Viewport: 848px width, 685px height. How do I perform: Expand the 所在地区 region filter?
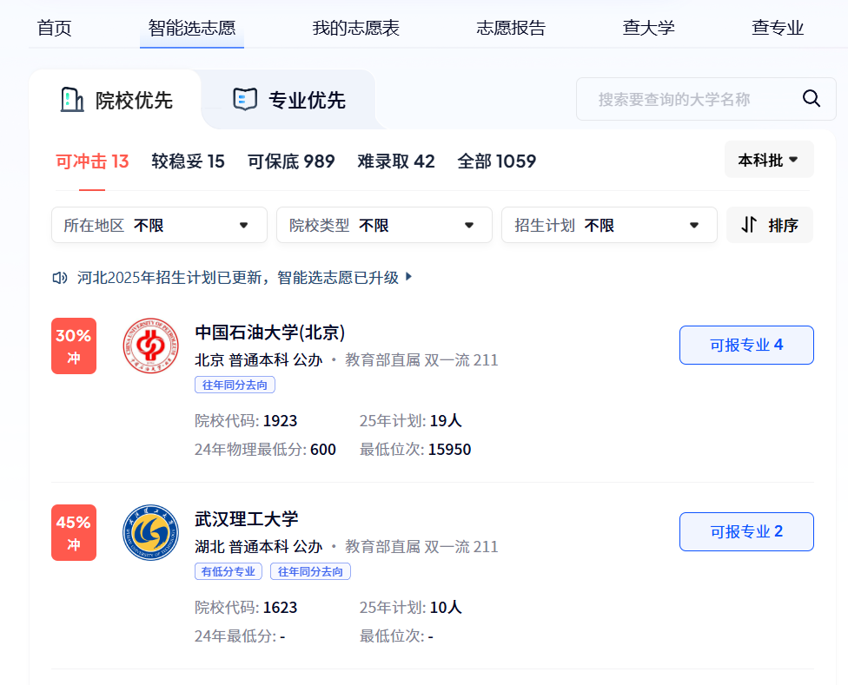[x=159, y=225]
